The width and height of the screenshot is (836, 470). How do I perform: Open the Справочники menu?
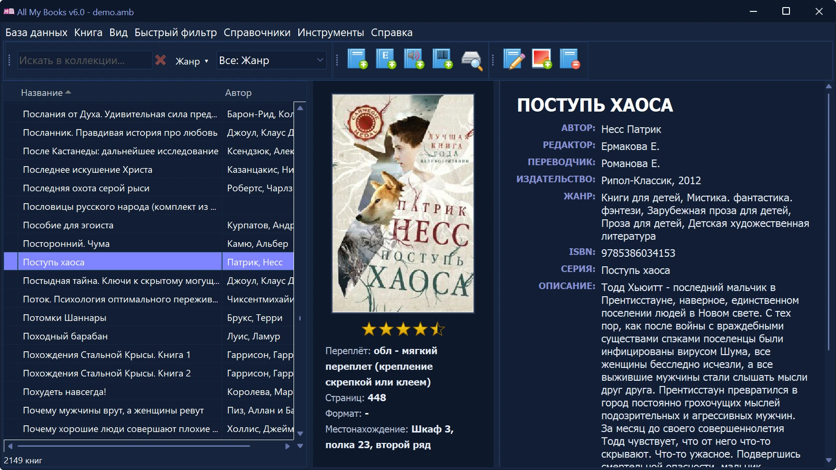[257, 33]
